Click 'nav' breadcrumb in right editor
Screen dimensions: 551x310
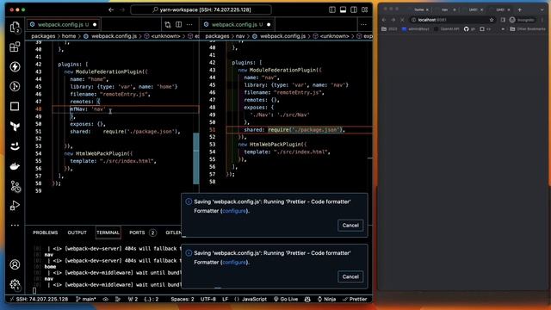point(240,36)
